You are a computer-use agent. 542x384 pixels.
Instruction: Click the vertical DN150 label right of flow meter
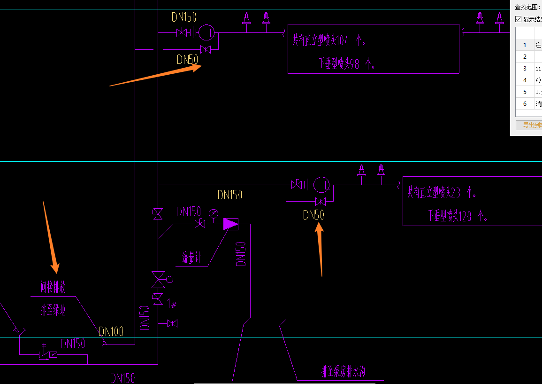[241, 254]
